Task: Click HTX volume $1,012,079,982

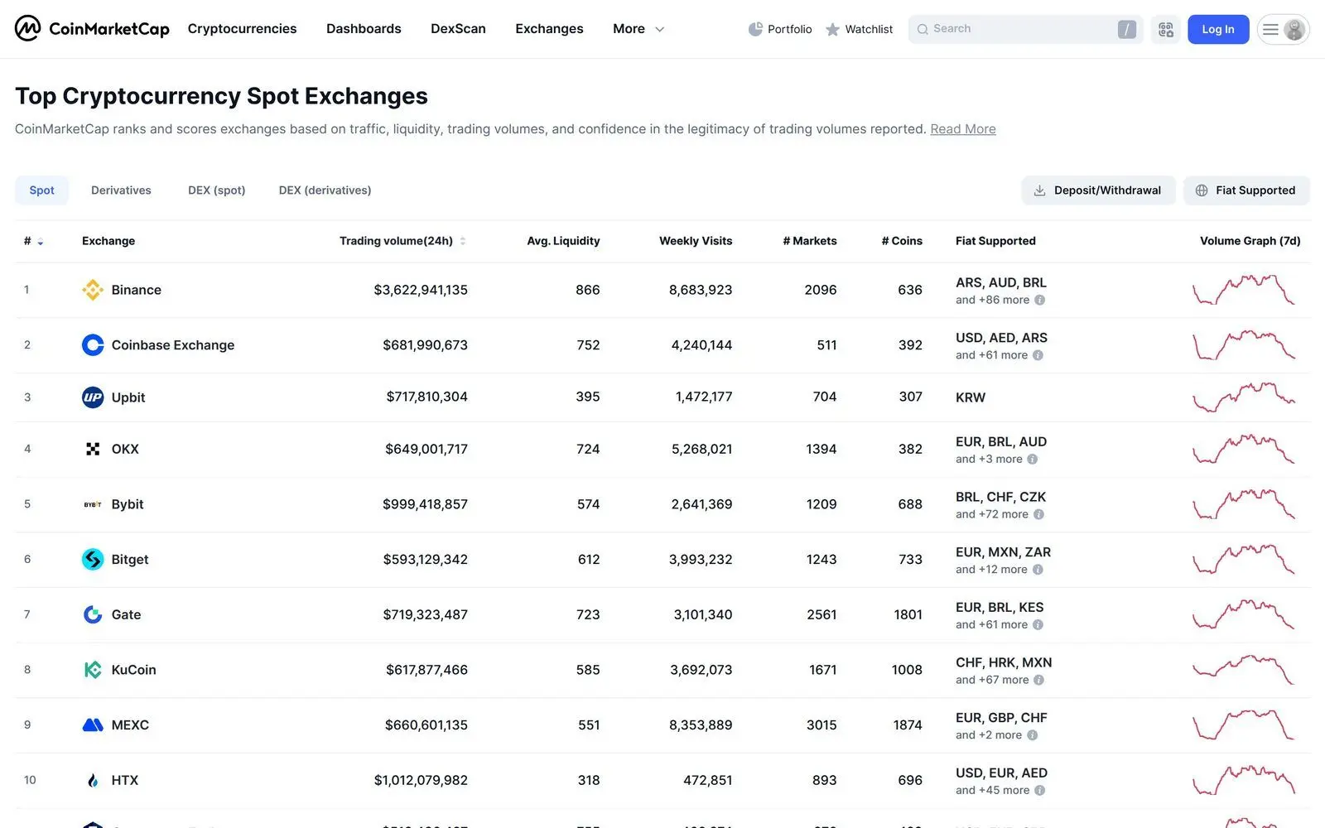Action: 421,780
